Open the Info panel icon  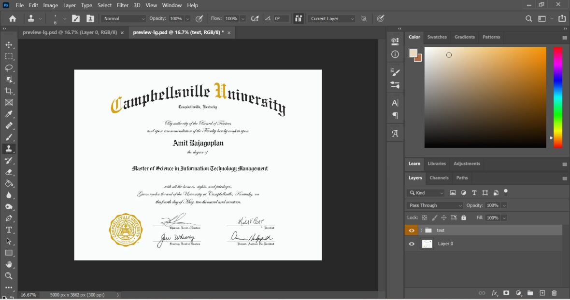pos(395,55)
